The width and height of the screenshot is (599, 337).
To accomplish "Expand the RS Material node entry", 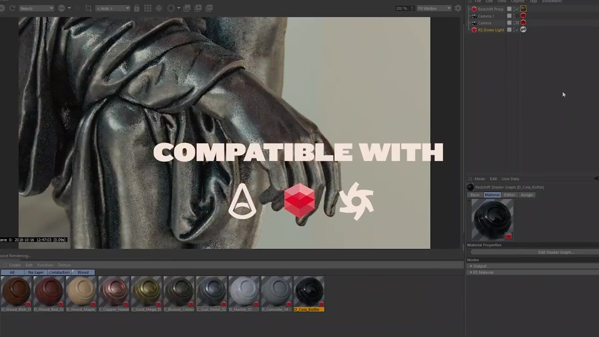I will point(483,272).
